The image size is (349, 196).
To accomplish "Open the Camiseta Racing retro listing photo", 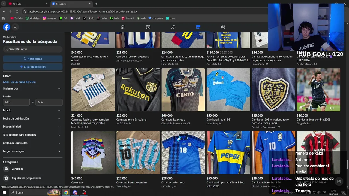I will tap(93, 90).
